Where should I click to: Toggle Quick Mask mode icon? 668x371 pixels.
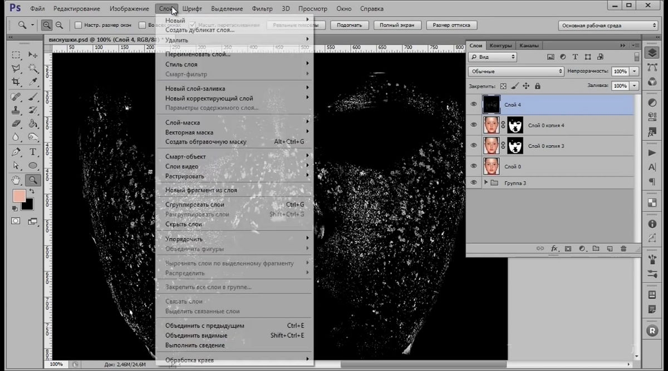(x=16, y=221)
